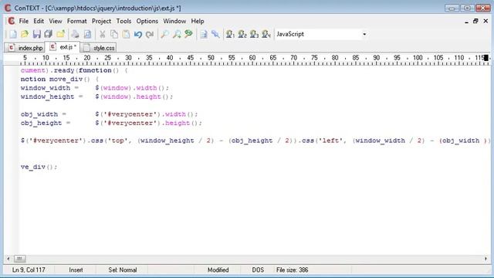
Task: Click 'Modified' in the status bar
Action: click(218, 270)
